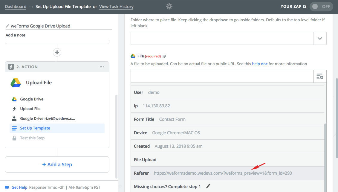Click the template lines icon
Image resolution: width=338 pixels, height=192 pixels.
tap(14, 128)
